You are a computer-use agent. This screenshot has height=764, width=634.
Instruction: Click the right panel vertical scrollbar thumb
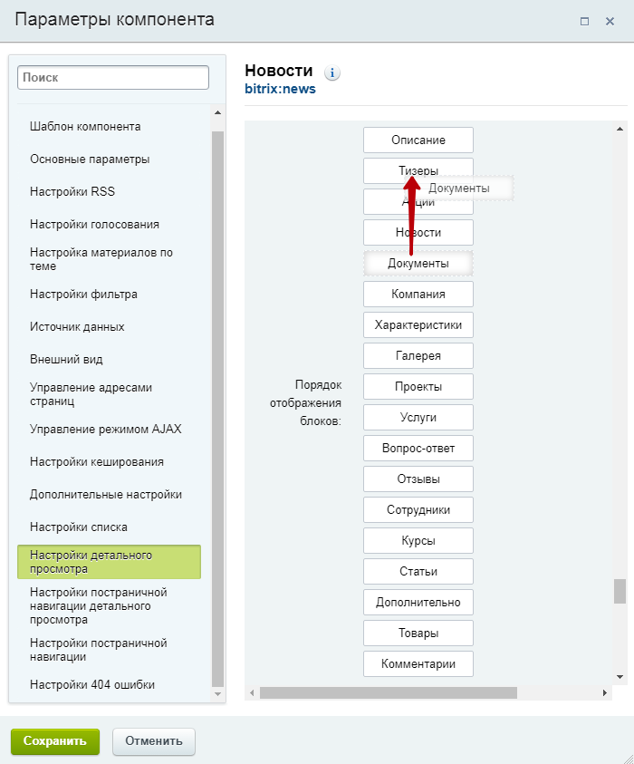(x=620, y=591)
